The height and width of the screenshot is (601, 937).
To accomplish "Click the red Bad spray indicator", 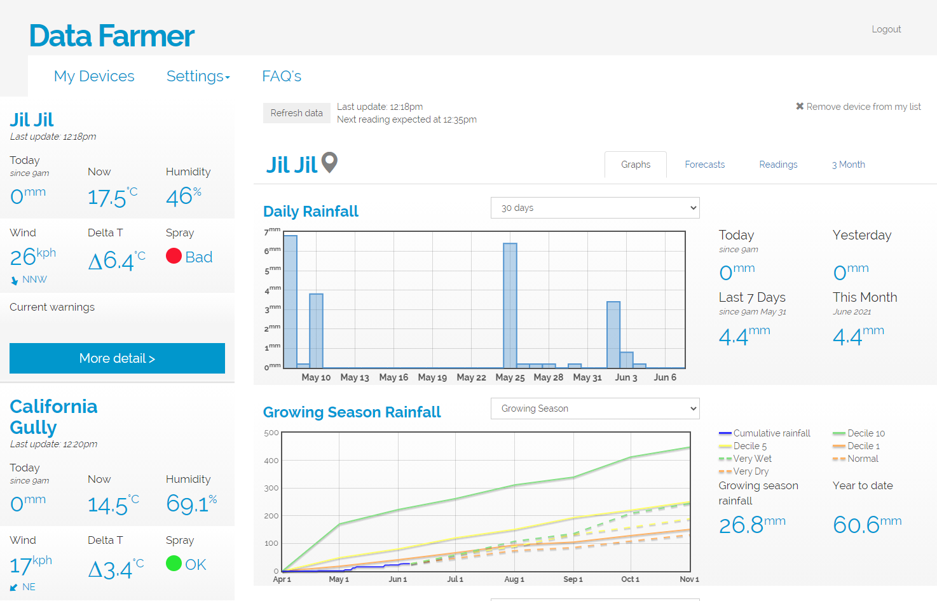I will point(174,256).
